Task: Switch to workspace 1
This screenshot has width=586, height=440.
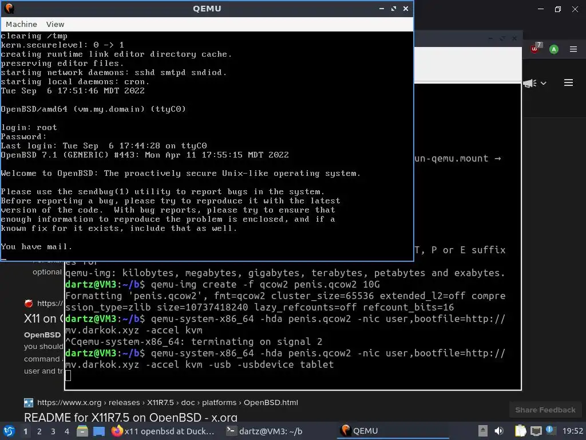Action: pos(25,431)
